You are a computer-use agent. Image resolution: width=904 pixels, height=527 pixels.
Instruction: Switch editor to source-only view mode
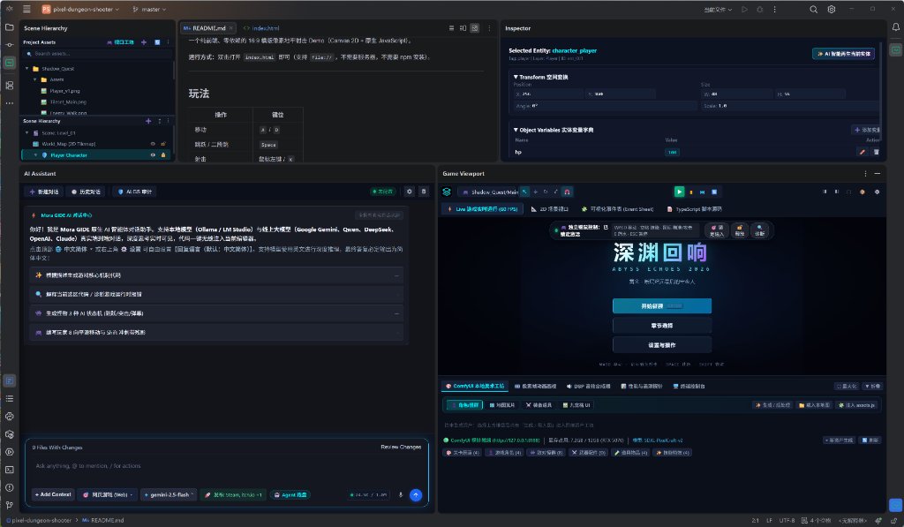point(451,27)
